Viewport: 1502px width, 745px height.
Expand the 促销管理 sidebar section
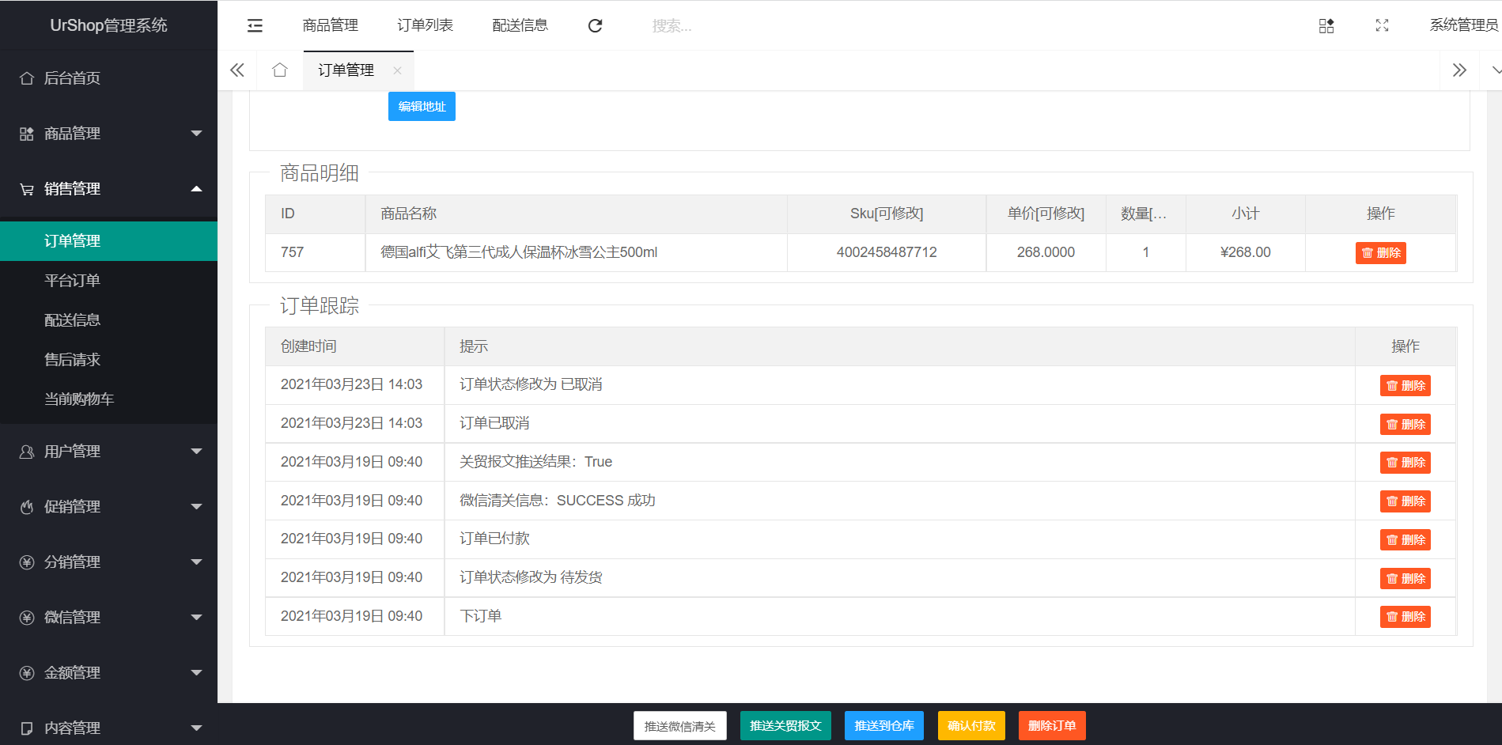coord(108,507)
